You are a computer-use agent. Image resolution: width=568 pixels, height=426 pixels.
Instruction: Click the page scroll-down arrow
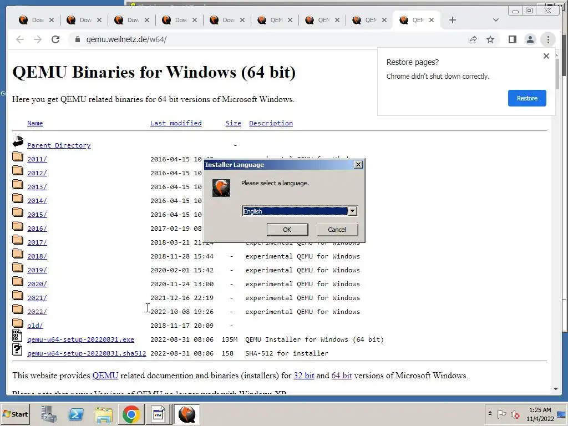point(556,389)
